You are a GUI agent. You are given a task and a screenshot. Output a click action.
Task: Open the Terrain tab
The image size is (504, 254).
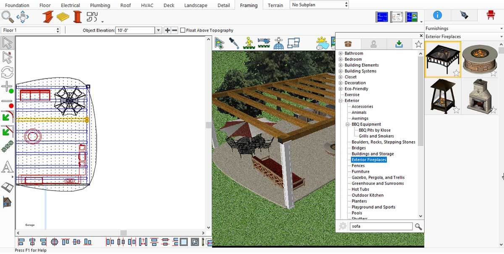click(276, 5)
